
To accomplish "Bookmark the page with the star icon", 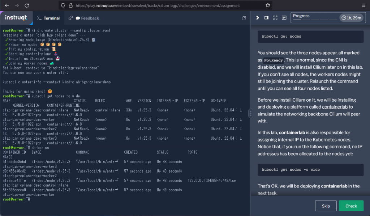I will (267, 5).
